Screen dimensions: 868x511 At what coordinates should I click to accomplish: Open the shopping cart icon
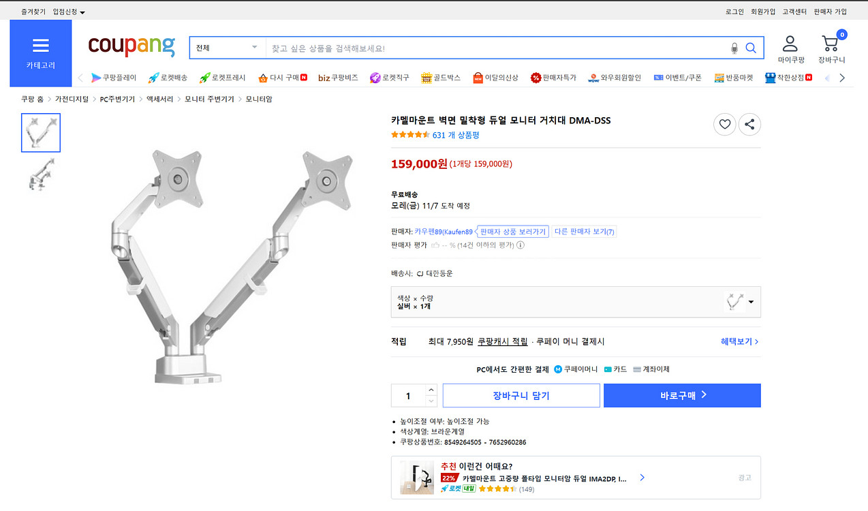click(831, 44)
